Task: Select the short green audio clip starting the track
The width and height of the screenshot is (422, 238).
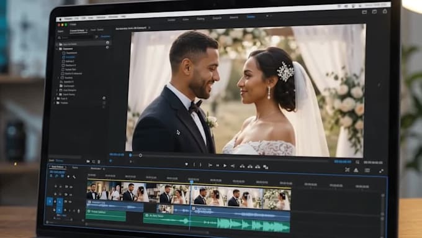Action: 105,215
